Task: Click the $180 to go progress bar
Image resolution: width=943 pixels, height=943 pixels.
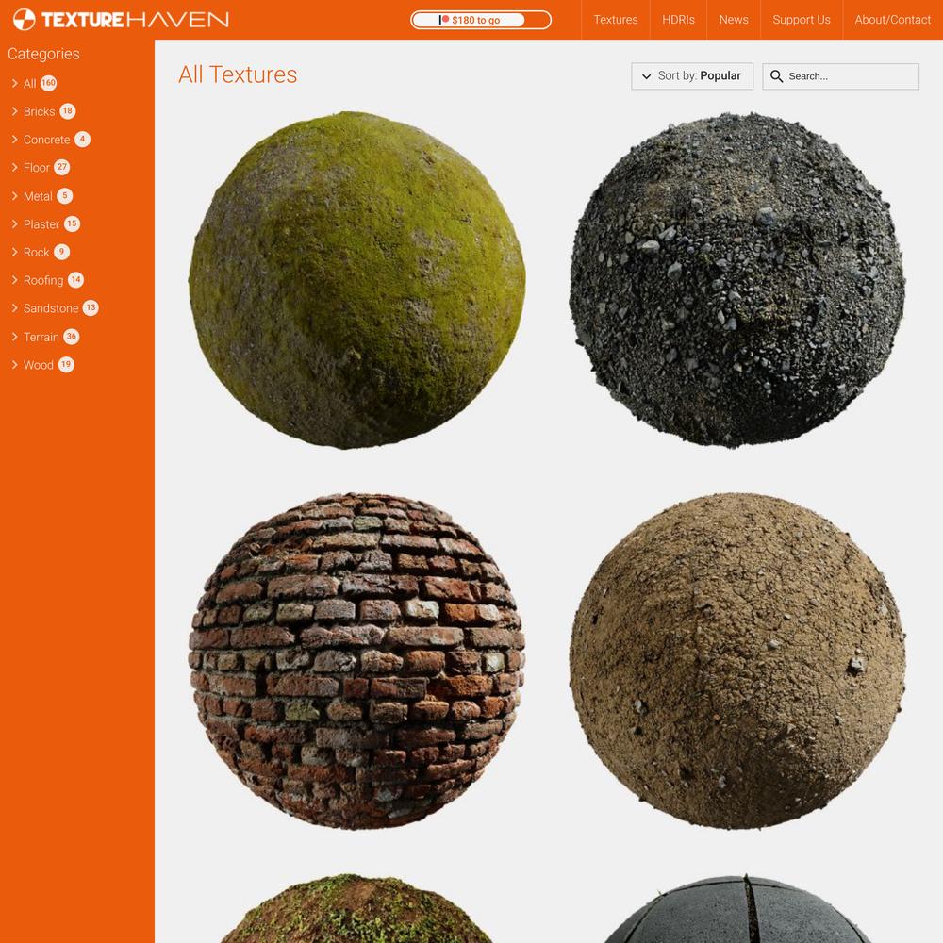Action: coord(481,20)
